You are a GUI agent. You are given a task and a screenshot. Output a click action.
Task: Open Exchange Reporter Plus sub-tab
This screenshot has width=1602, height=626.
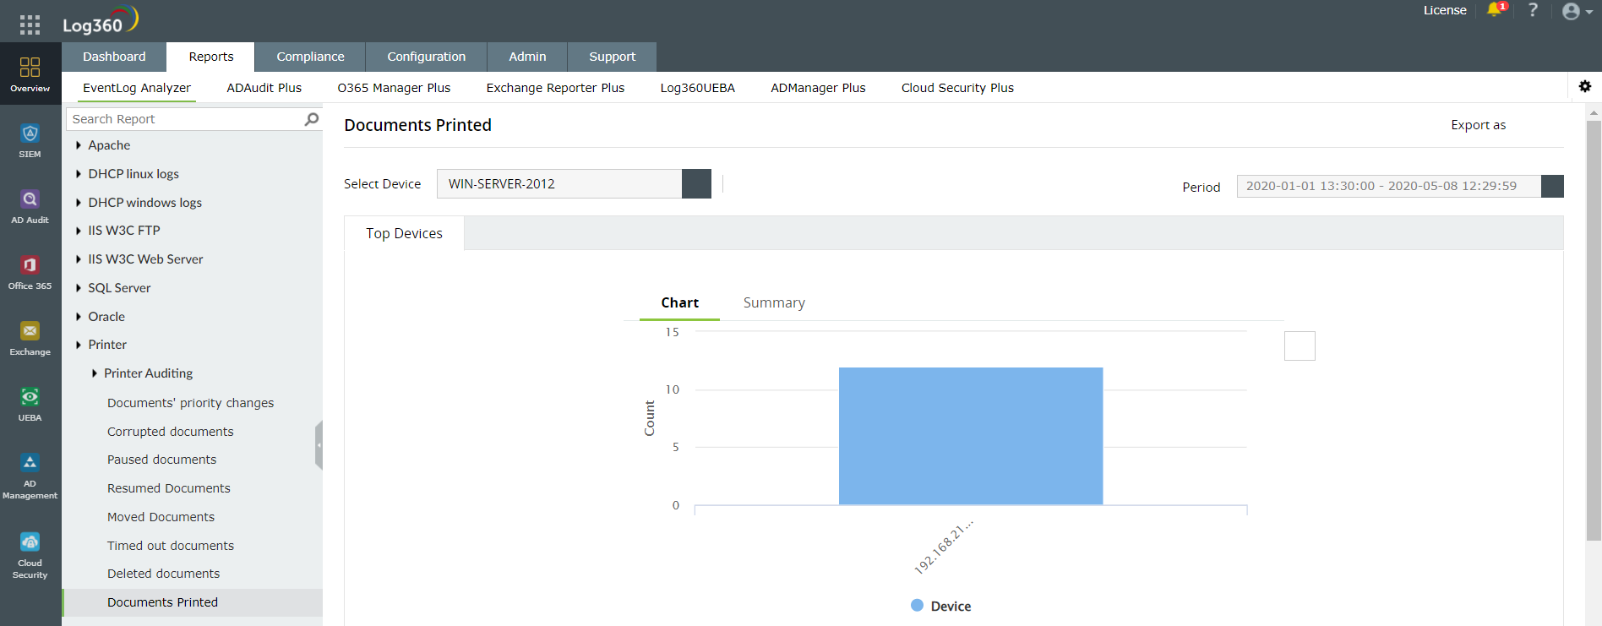(555, 88)
